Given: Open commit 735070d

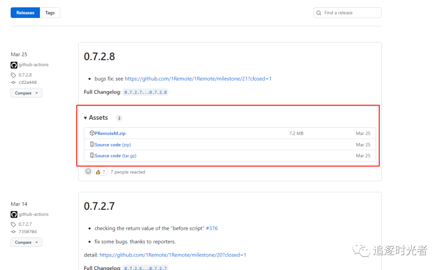Looking at the screenshot, I should pyautogui.click(x=28, y=232).
